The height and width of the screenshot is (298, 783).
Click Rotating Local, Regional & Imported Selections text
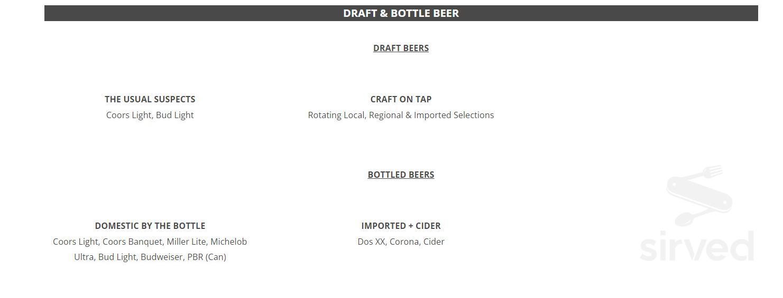pos(401,115)
